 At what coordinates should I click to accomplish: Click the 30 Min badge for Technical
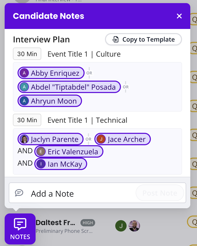point(27,120)
